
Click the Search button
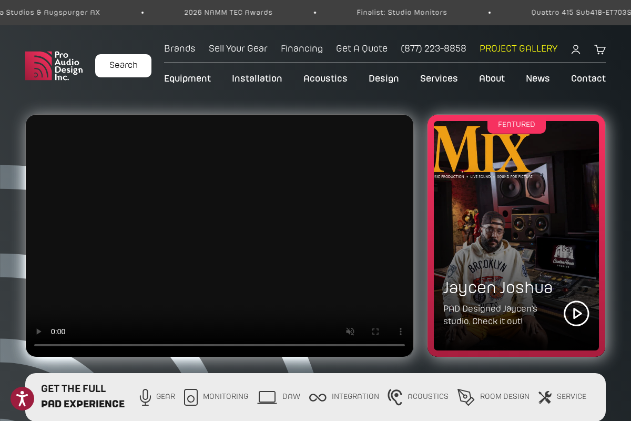pos(123,65)
